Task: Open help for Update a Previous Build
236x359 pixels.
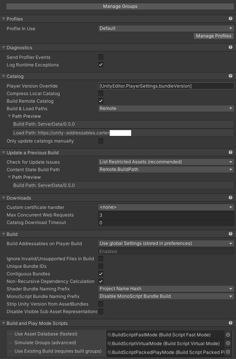Action: [x=231, y=152]
